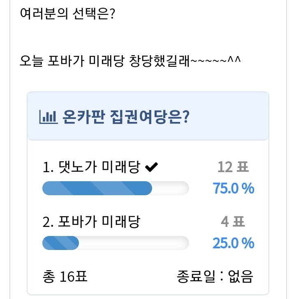Click the 여러분의 선택은? text line
The image size is (296, 299).
click(x=67, y=14)
